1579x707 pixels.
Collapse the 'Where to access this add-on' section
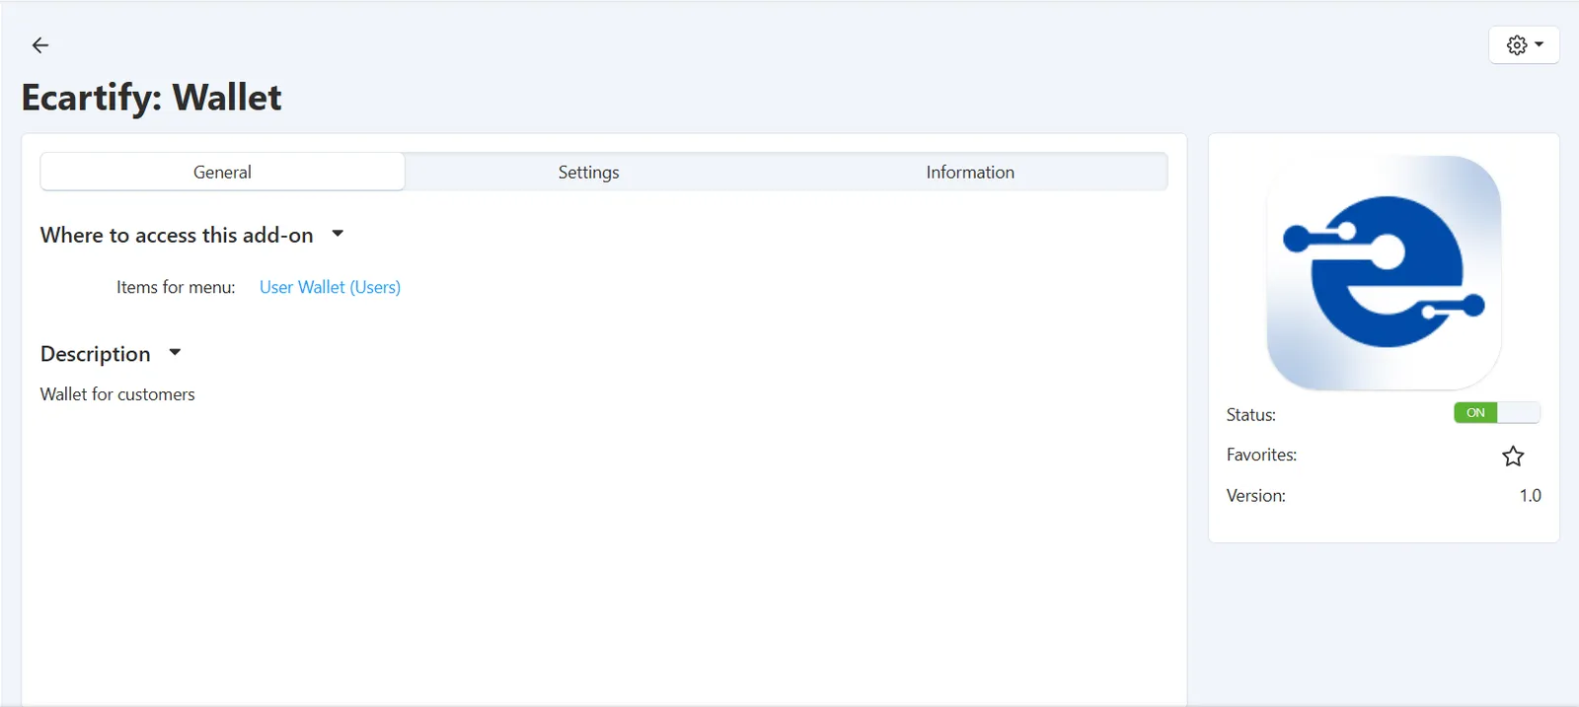click(x=338, y=234)
